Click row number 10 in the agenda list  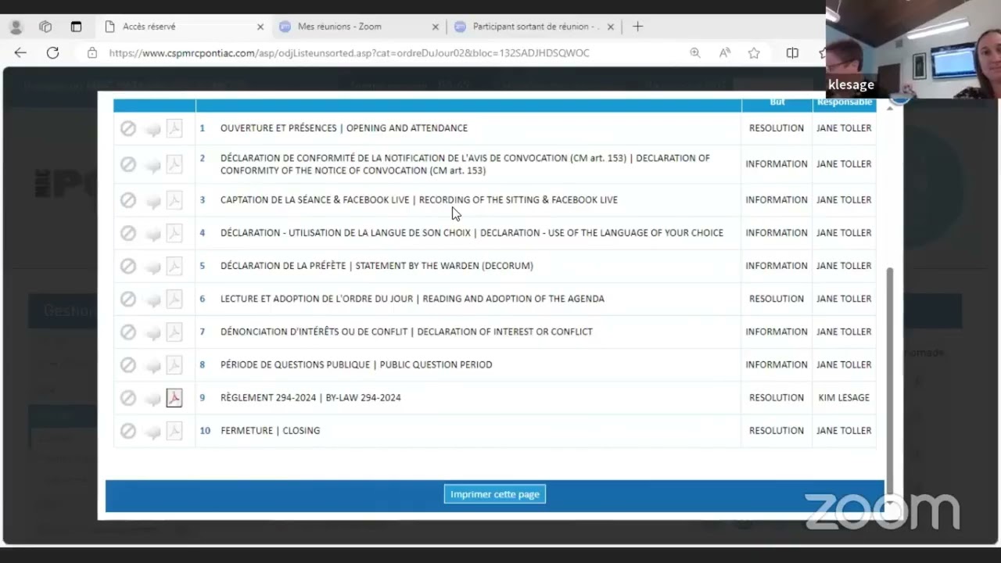point(205,431)
